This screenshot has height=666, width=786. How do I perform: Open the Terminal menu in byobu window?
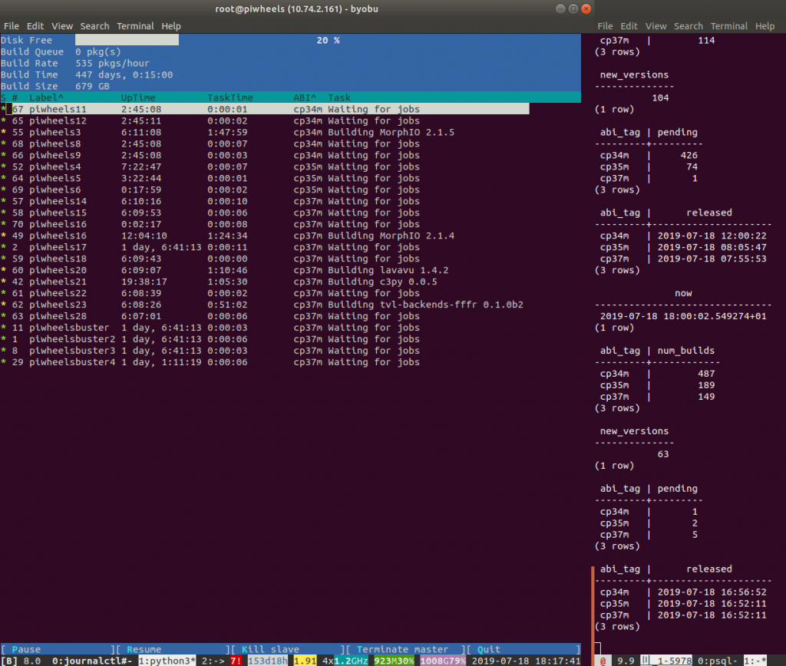click(x=135, y=26)
